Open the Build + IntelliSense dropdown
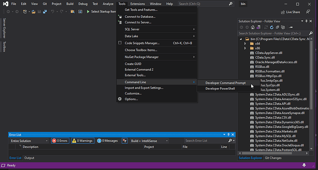 pyautogui.click(x=149, y=141)
